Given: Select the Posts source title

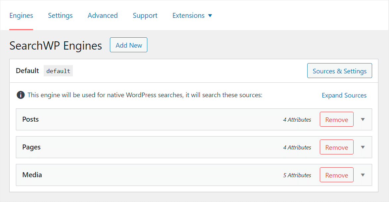Looking at the screenshot, I should (x=30, y=119).
